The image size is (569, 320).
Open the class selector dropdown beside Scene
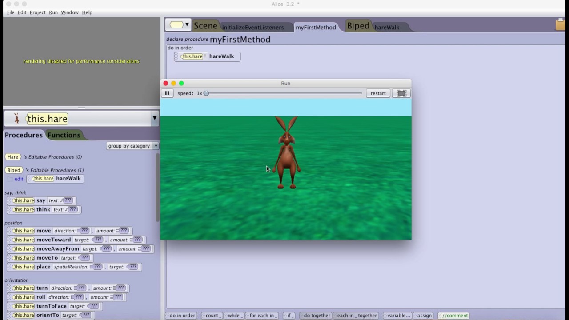click(x=179, y=25)
